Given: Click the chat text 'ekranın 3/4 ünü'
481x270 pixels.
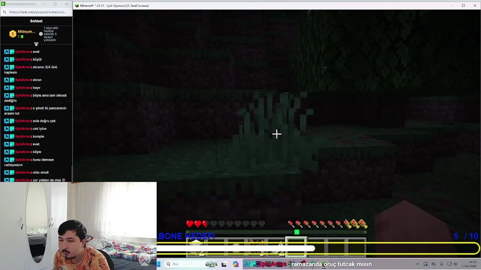Looking at the screenshot, I should [x=45, y=67].
